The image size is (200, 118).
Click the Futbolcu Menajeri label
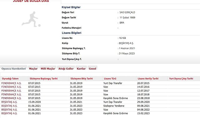(x=71, y=28)
